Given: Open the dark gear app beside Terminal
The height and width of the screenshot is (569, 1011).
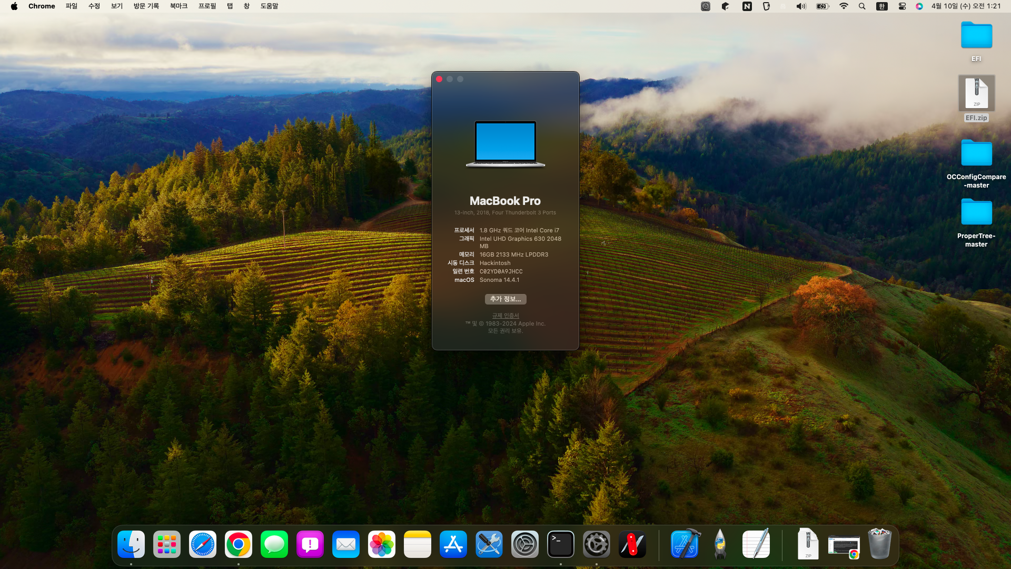Looking at the screenshot, I should coord(597,544).
